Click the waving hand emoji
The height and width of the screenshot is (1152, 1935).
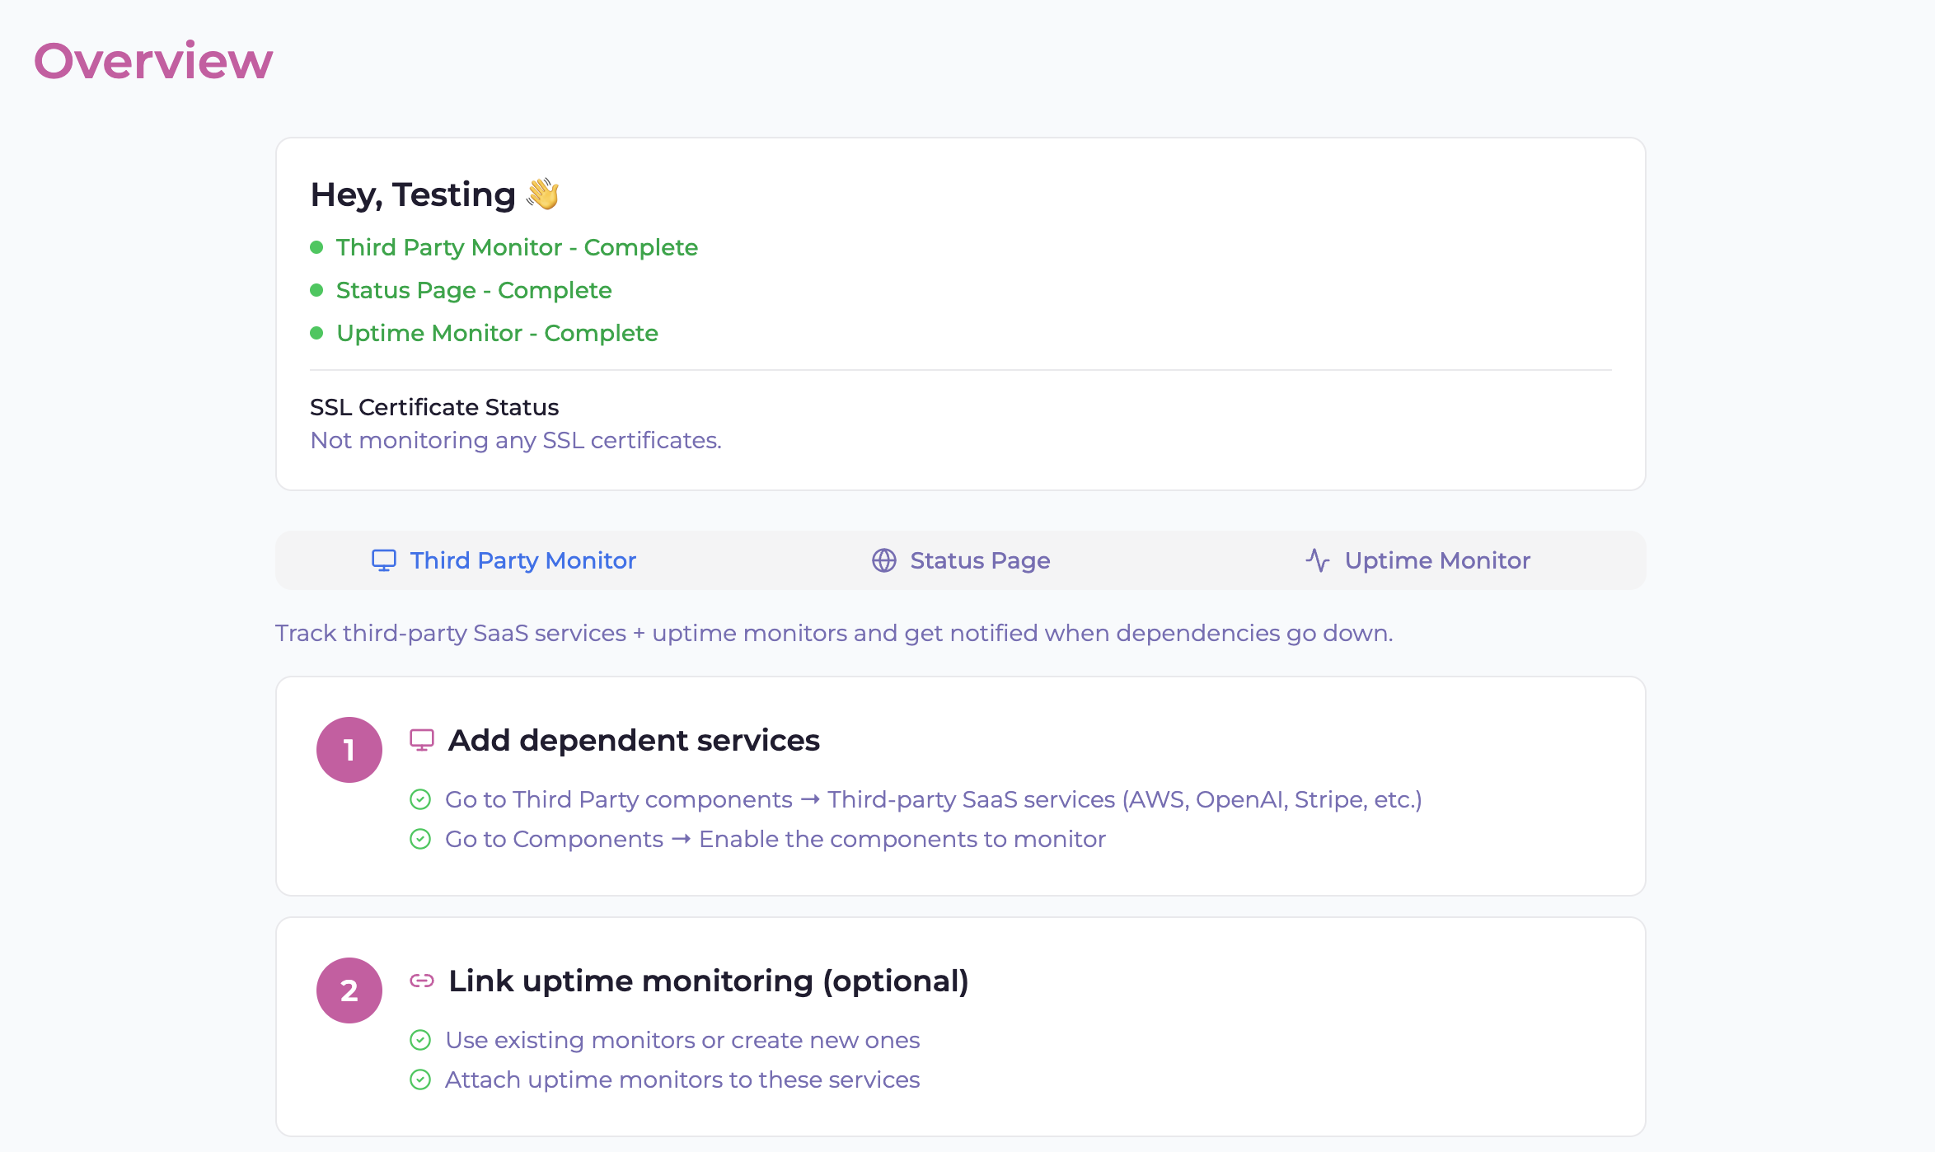(543, 194)
